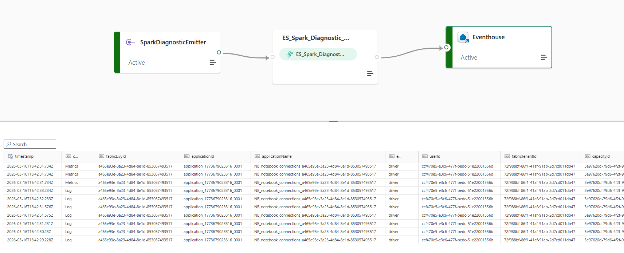Click the Eventhouse destination icon

tap(463, 37)
